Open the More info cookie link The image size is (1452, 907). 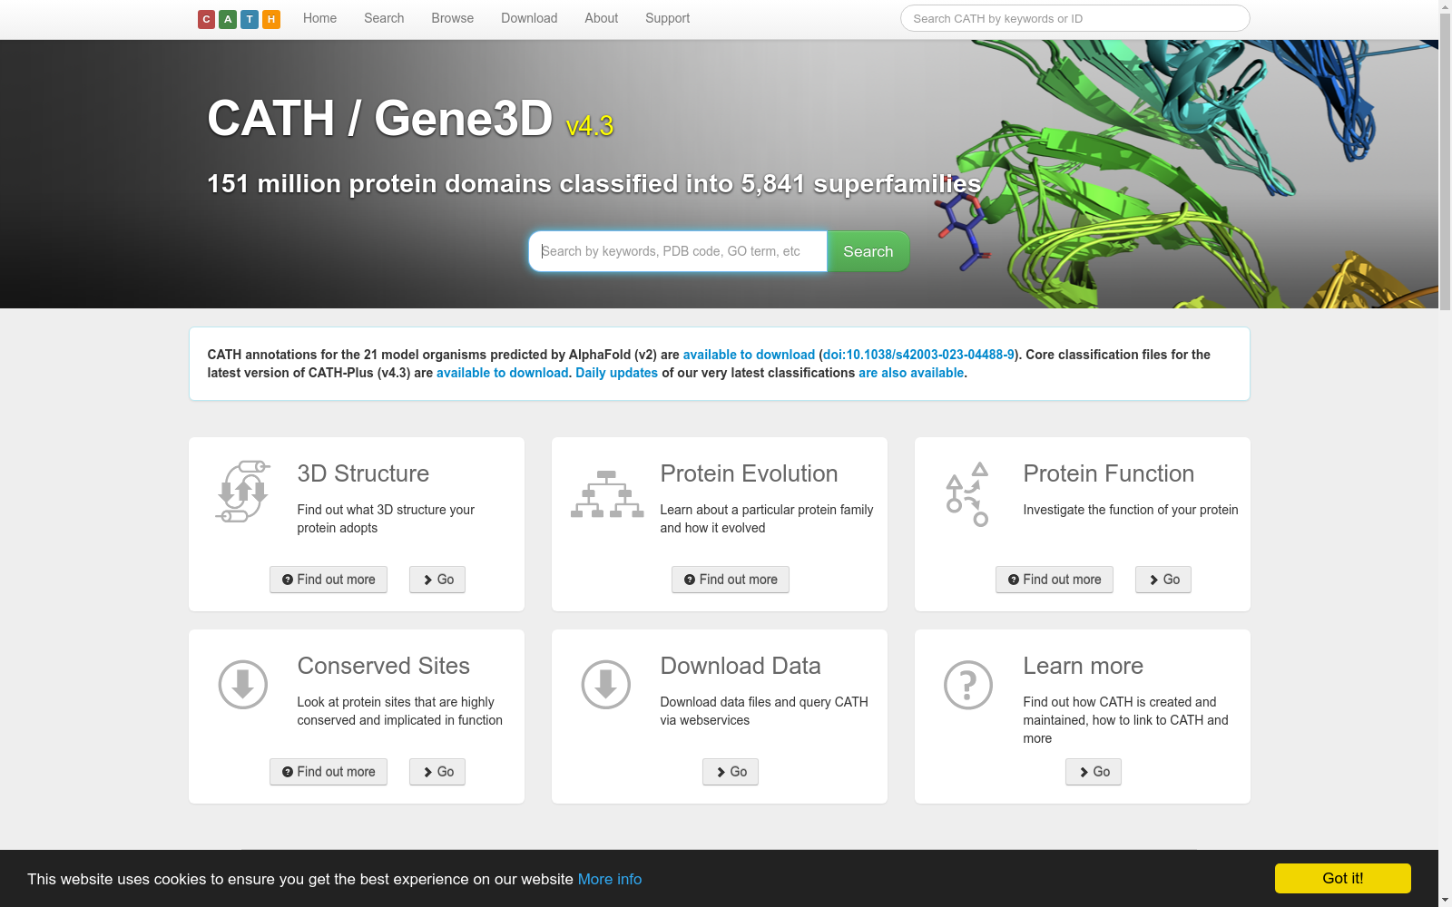(x=610, y=879)
